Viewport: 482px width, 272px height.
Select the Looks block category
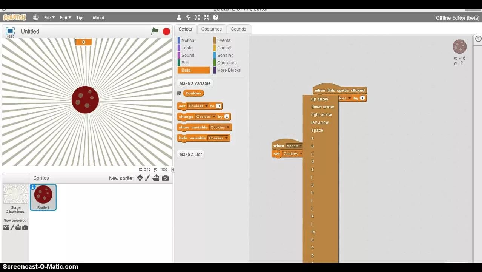(187, 48)
